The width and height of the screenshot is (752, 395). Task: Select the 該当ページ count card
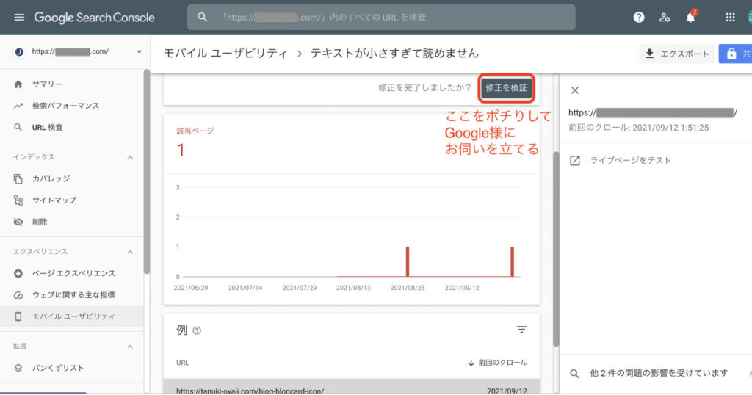click(352, 144)
